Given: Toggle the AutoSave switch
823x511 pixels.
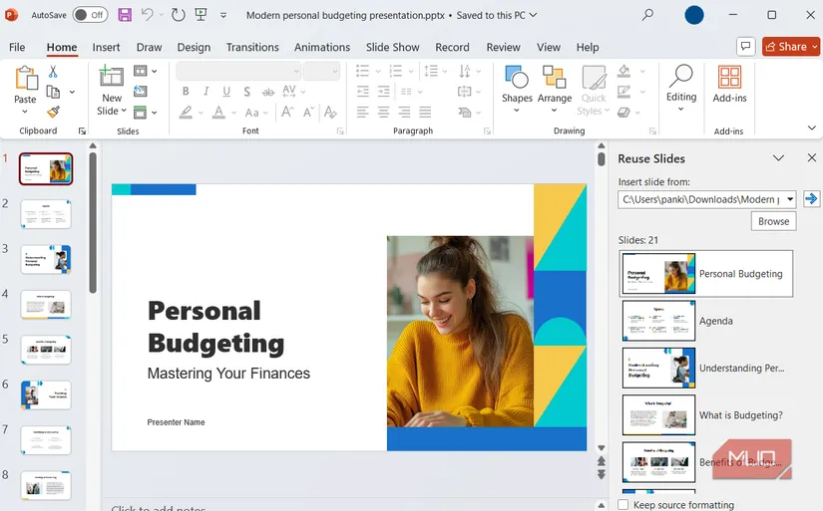Looking at the screenshot, I should point(90,15).
